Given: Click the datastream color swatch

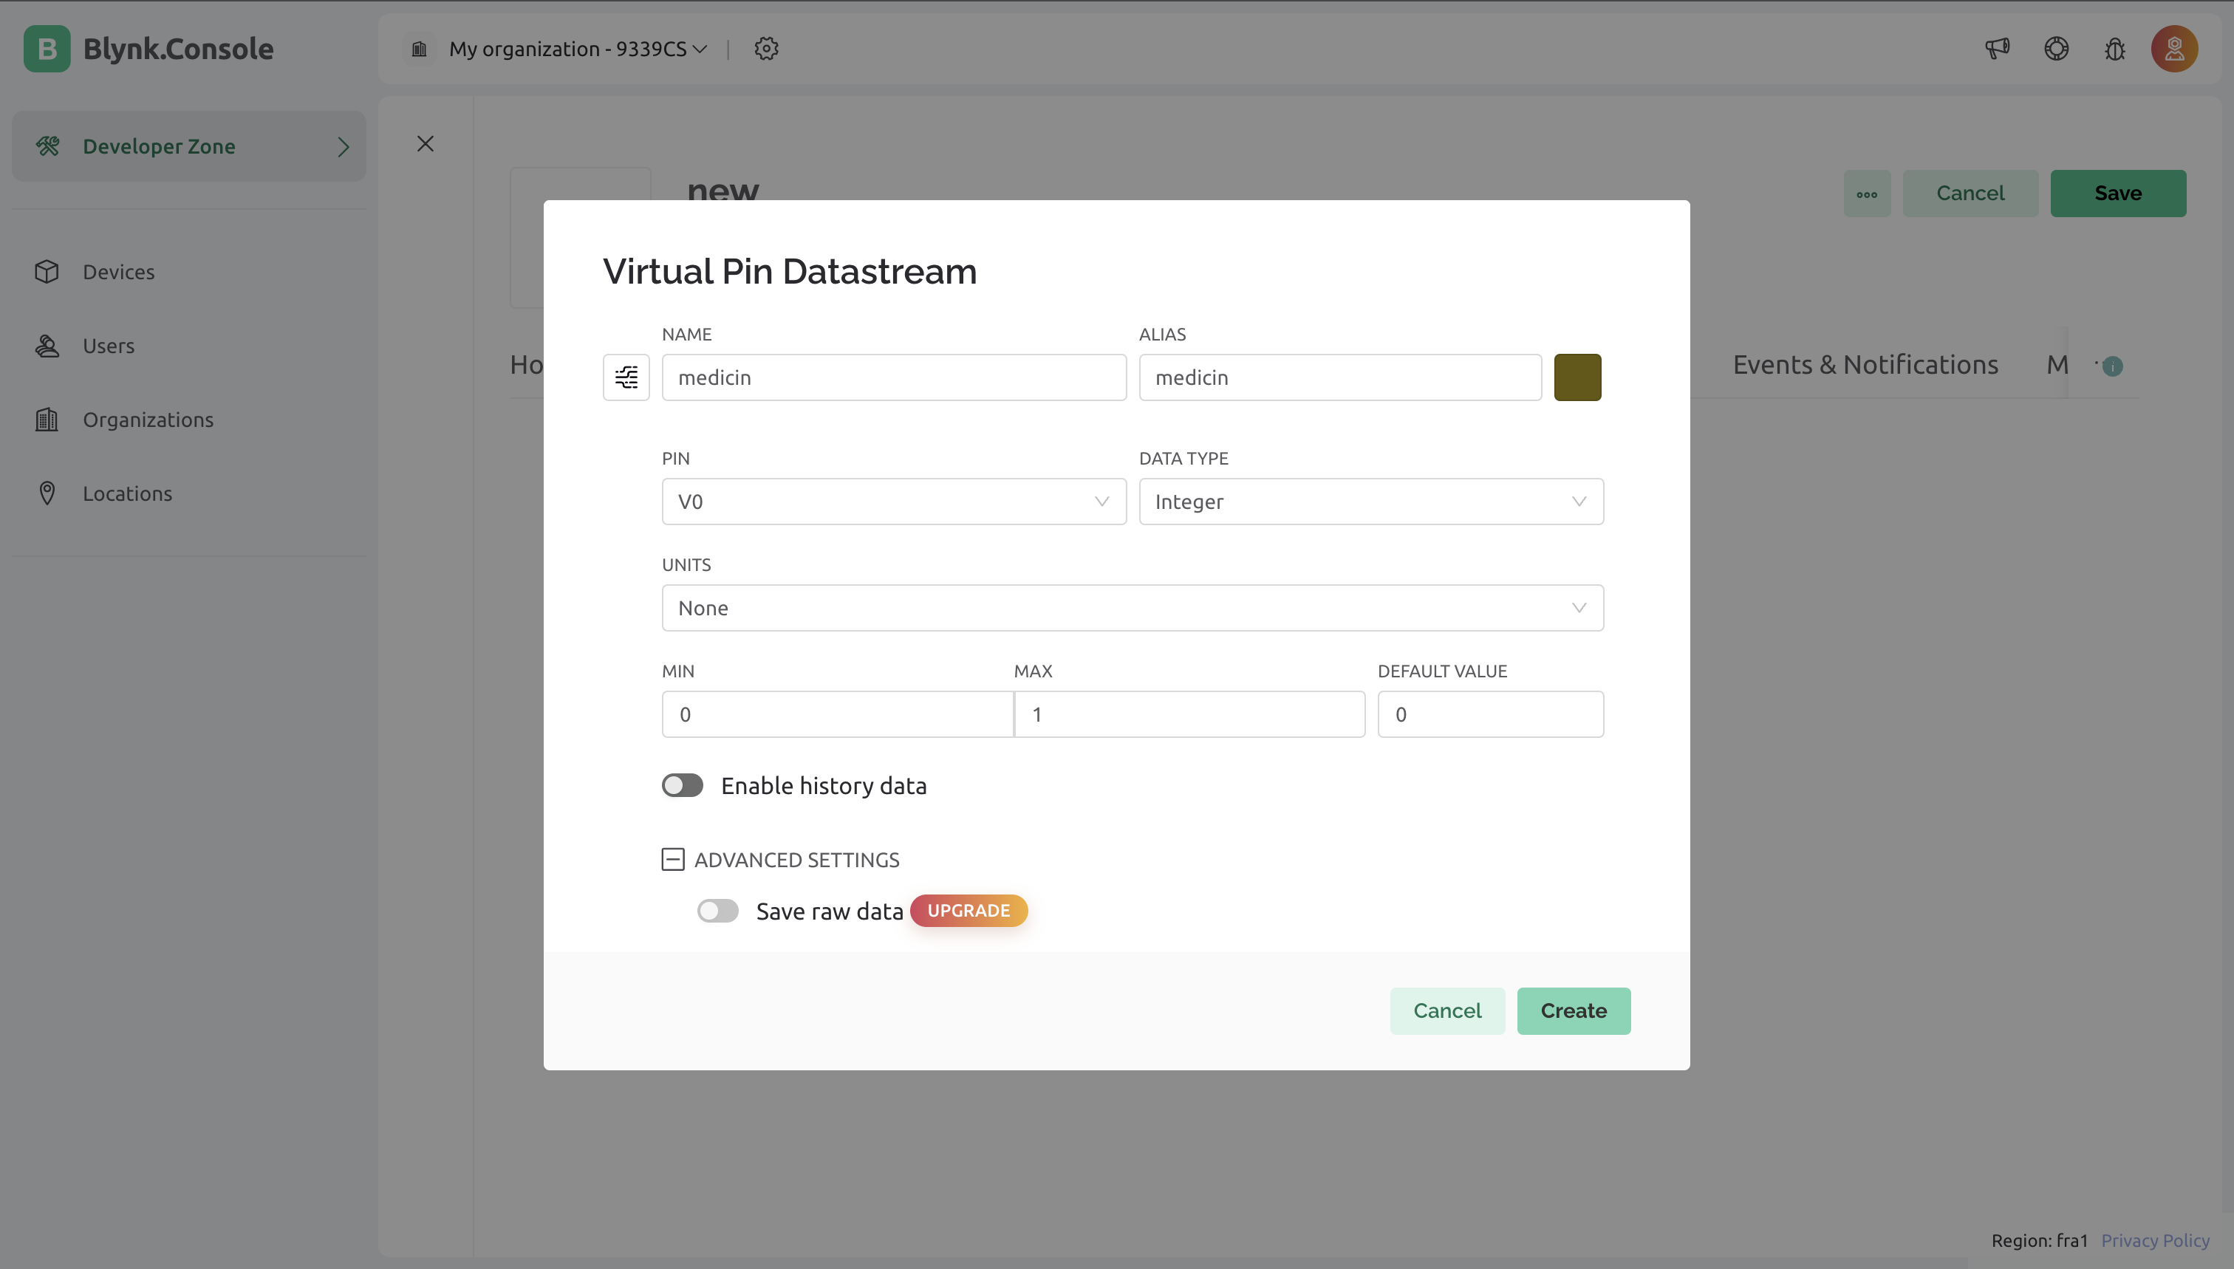Looking at the screenshot, I should pyautogui.click(x=1577, y=377).
